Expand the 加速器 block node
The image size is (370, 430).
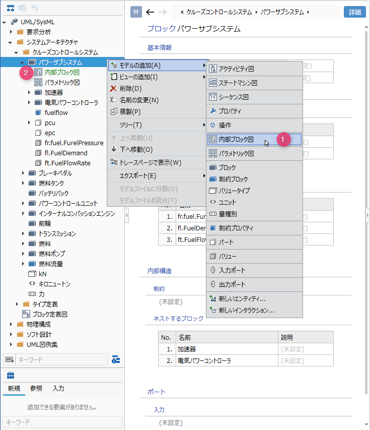[29, 92]
